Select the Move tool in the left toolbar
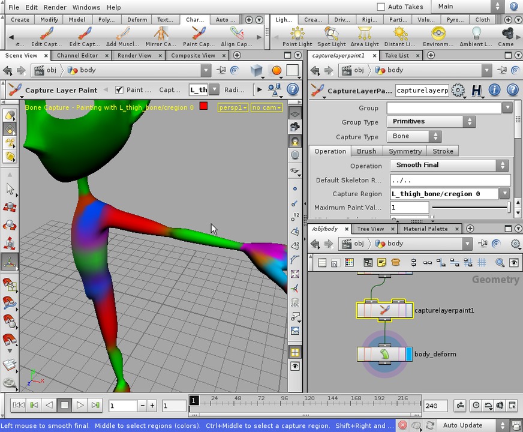The width and height of the screenshot is (523, 432). [10, 208]
